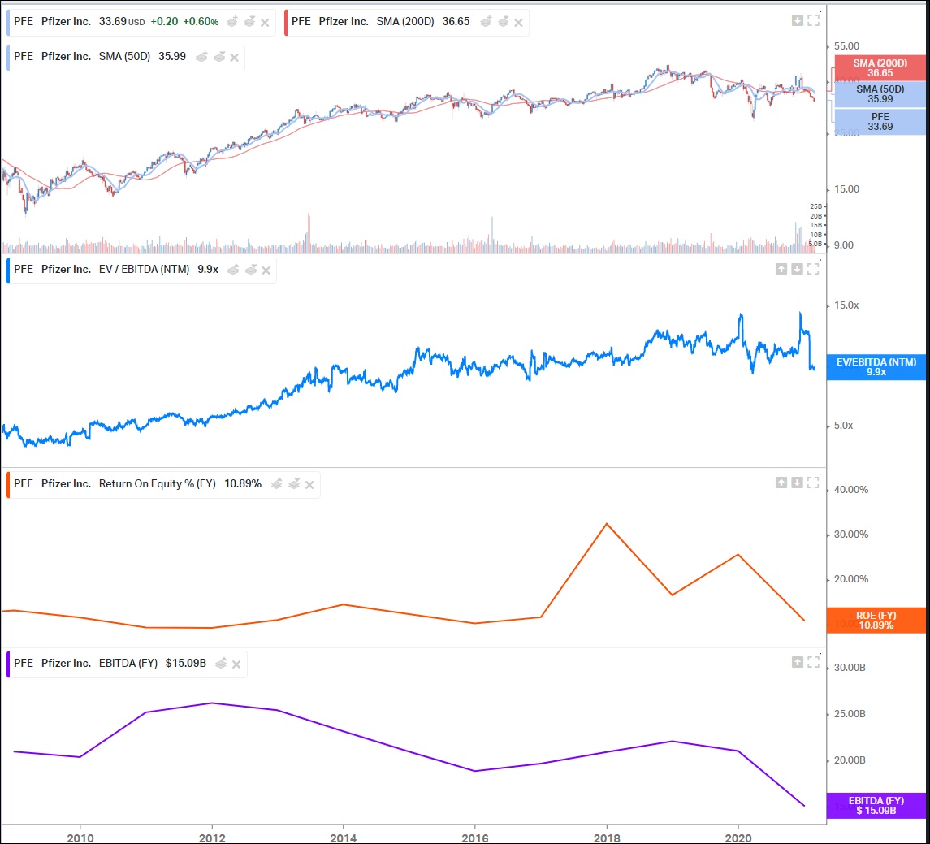Maximize the price chart pane
The width and height of the screenshot is (930, 844).
814,19
